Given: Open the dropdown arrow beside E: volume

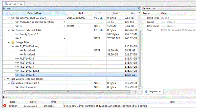Looking at the screenshot, I should pos(64,38).
